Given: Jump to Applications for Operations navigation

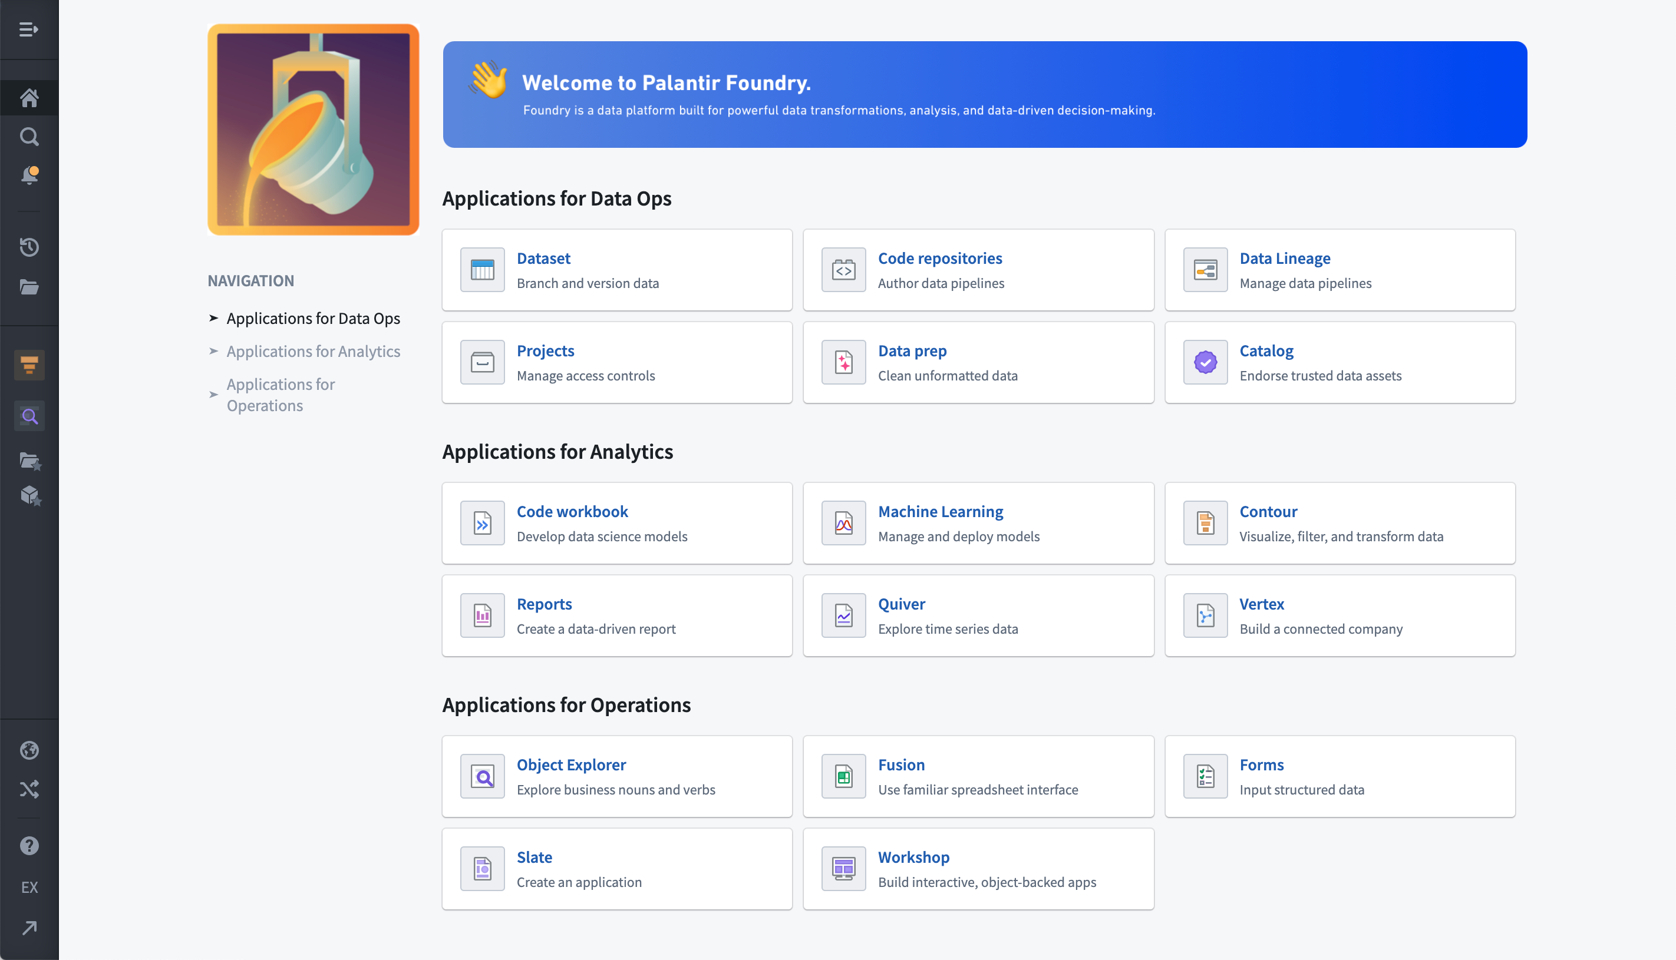Looking at the screenshot, I should coord(281,395).
